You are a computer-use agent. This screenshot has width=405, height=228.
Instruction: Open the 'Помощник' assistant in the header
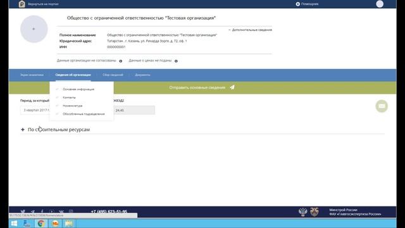click(x=307, y=4)
